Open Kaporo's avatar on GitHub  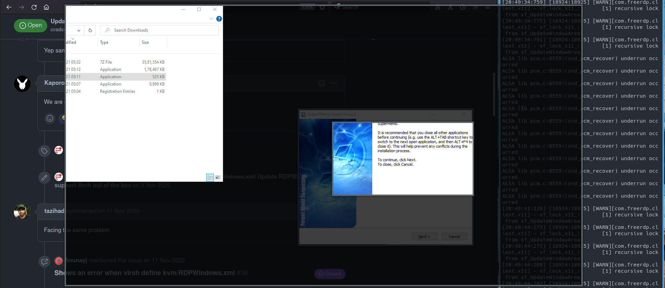point(22,84)
